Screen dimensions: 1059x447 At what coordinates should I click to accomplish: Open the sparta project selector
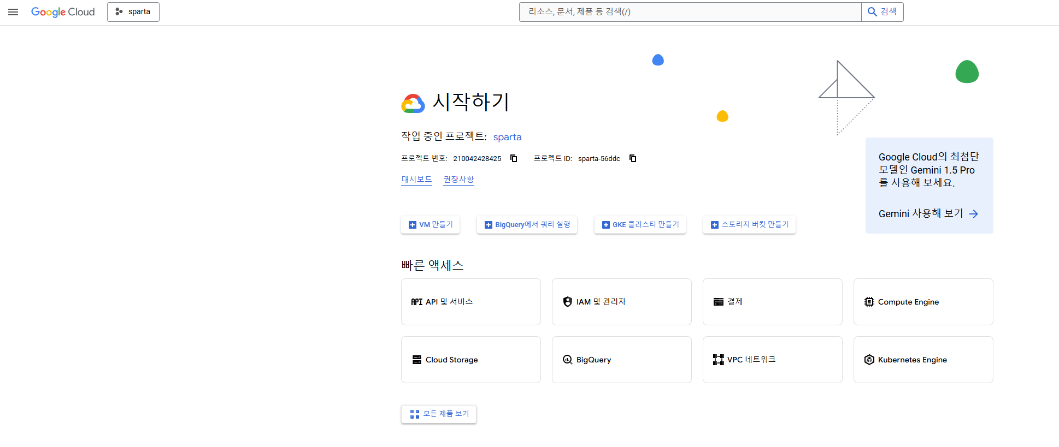(x=133, y=12)
